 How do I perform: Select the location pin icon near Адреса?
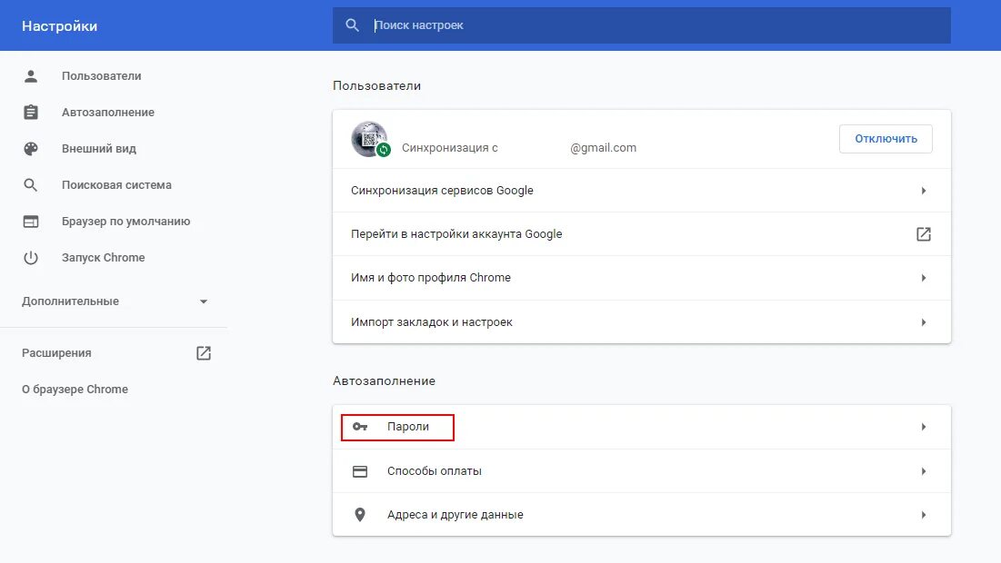coord(359,514)
